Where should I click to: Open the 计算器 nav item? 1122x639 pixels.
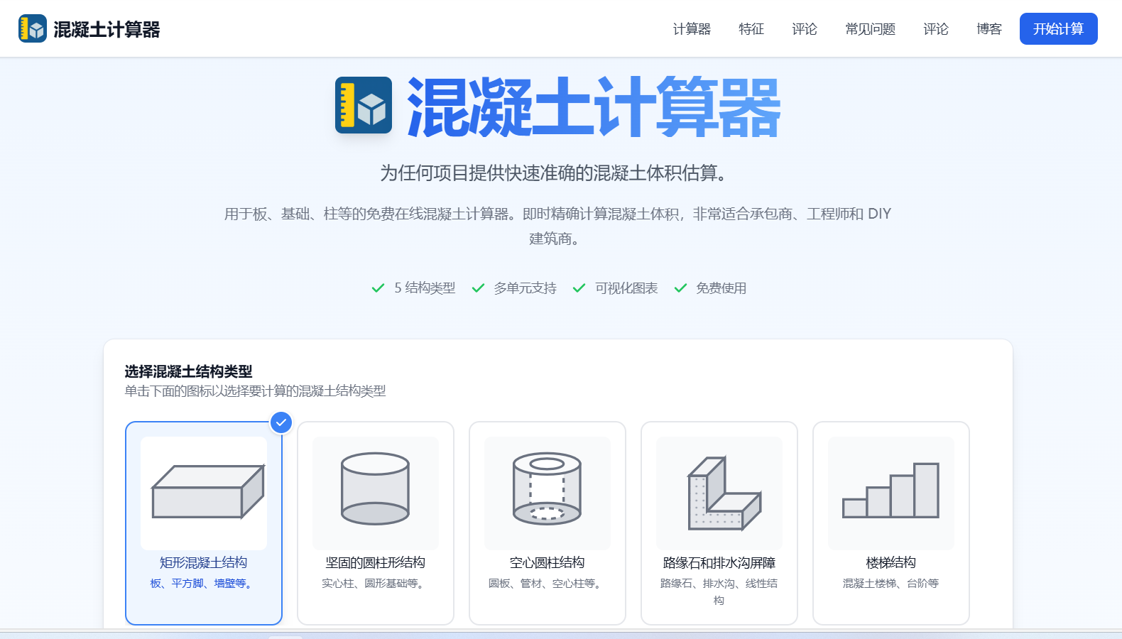point(692,29)
